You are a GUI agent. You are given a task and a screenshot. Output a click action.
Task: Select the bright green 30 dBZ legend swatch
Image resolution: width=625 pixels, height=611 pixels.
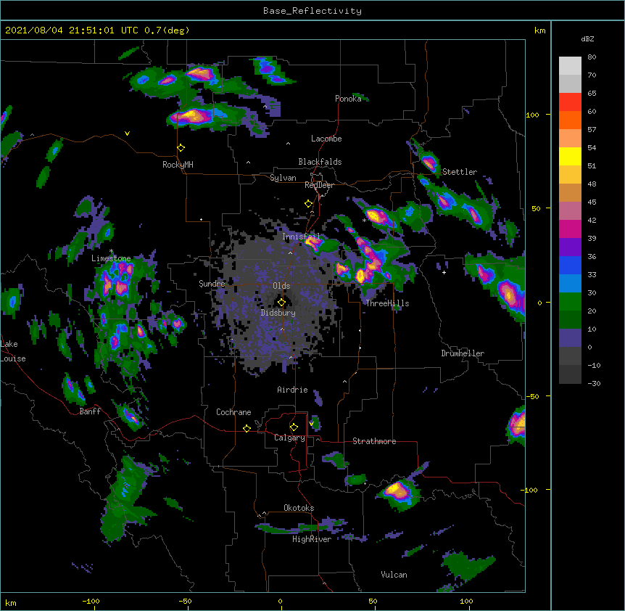[570, 302]
